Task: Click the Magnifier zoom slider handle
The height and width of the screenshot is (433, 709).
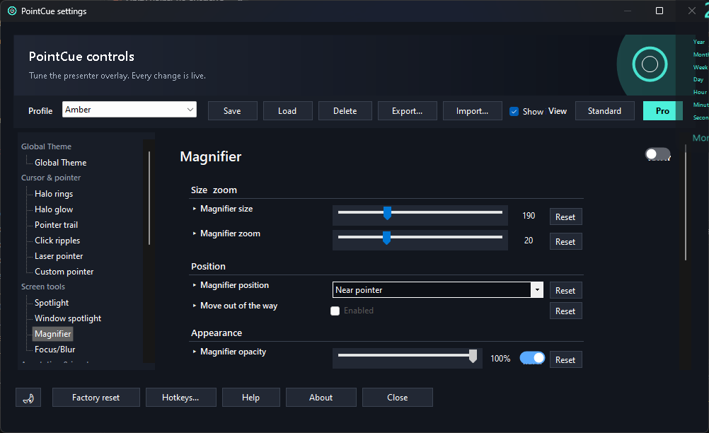Action: [386, 238]
